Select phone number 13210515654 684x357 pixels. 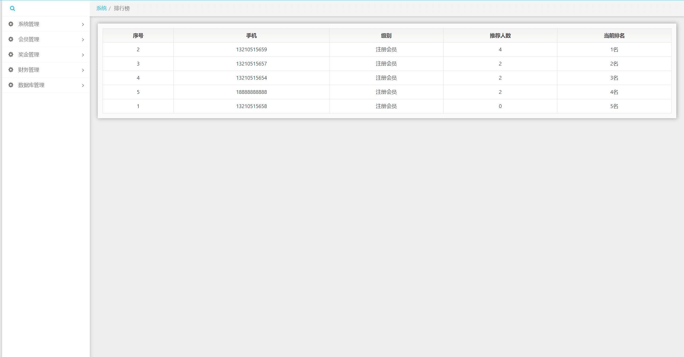point(251,78)
